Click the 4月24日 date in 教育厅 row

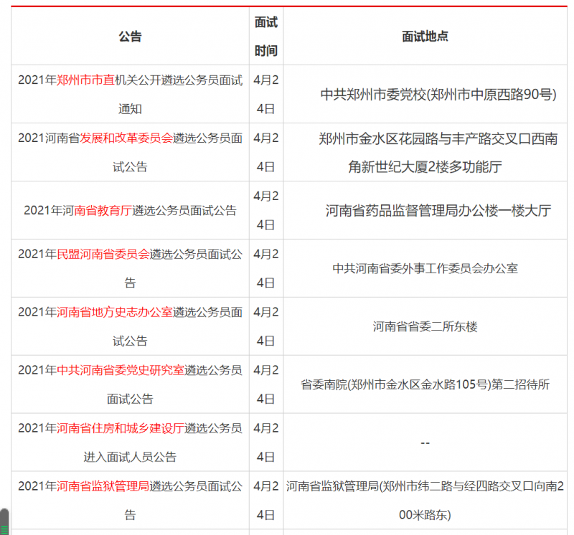pyautogui.click(x=266, y=210)
